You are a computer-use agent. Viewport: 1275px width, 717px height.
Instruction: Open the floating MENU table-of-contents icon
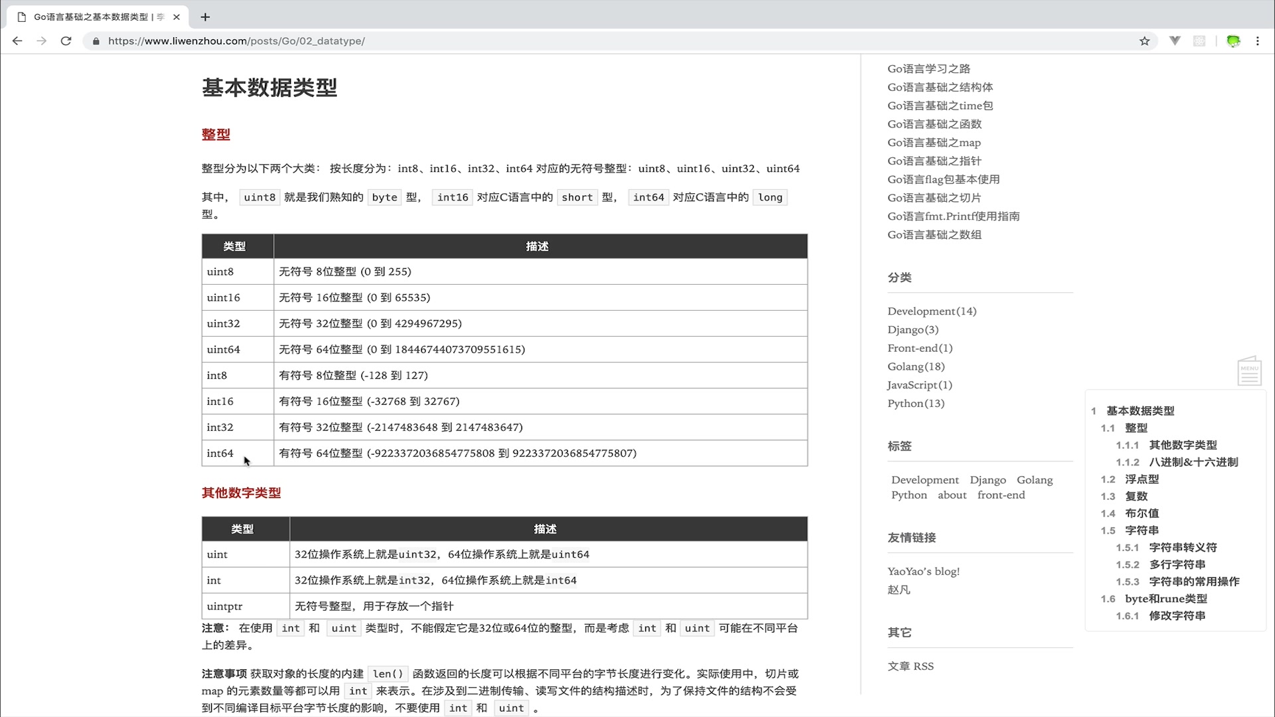point(1249,370)
